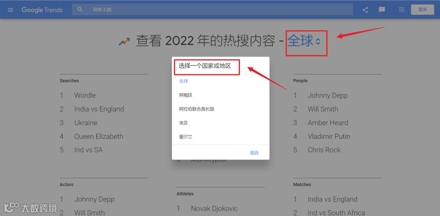The image size is (440, 216).
Task: Click the share icon
Action: [x=365, y=10]
